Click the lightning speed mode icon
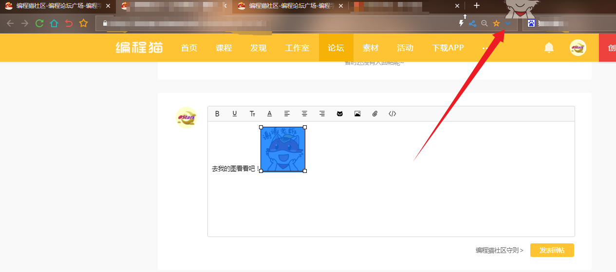 (461, 23)
